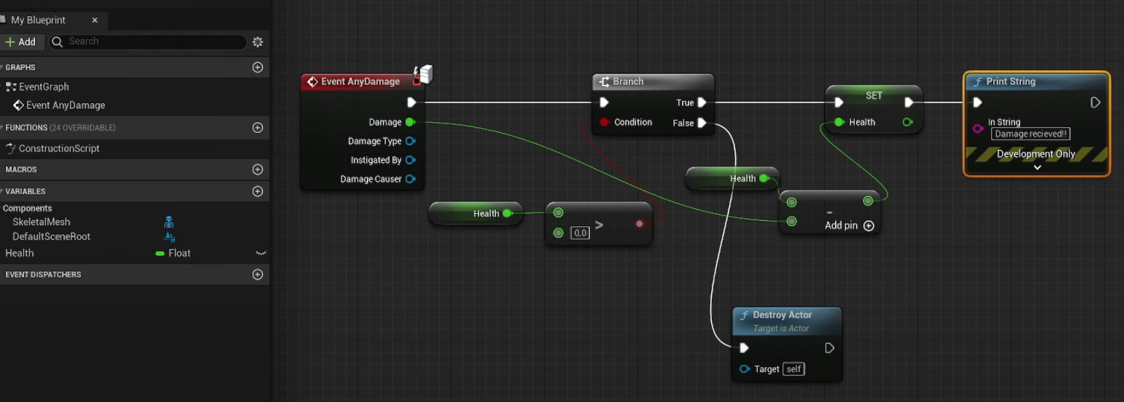Select the Branch node header
The height and width of the screenshot is (402, 1124).
pyautogui.click(x=653, y=82)
